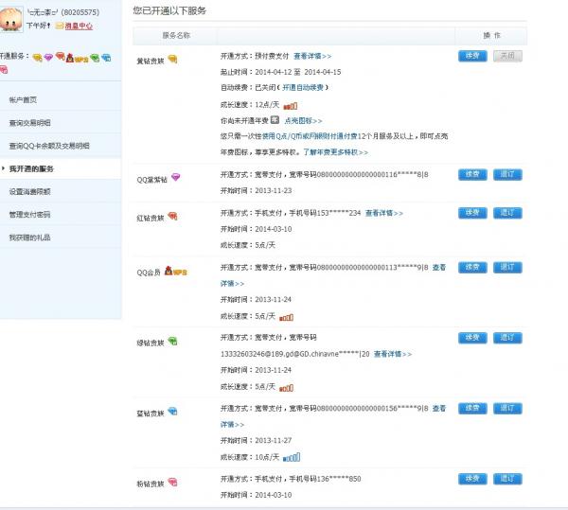
Task: Click the red diamond icon in sidebar opened services
Action: tap(61, 57)
